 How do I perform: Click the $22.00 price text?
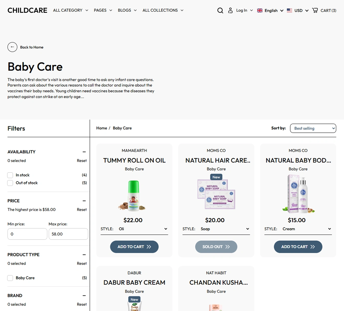pyautogui.click(x=133, y=220)
